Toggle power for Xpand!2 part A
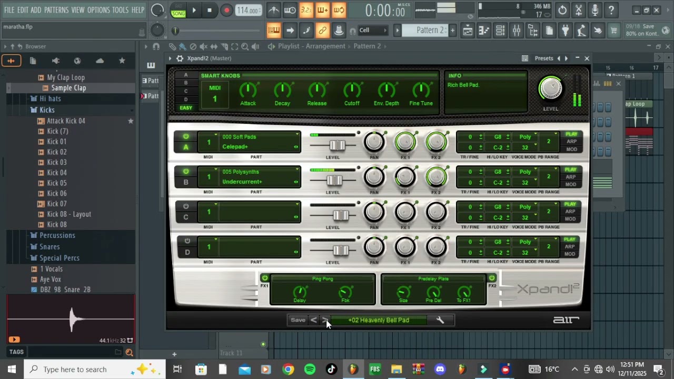674x379 pixels. pos(186,136)
